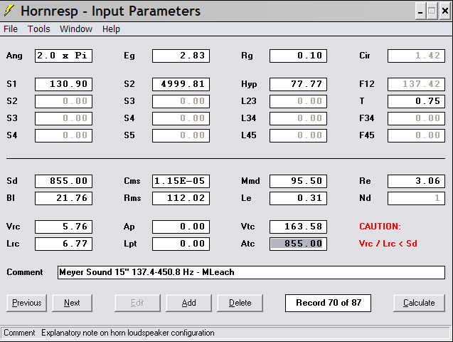Image resolution: width=453 pixels, height=342 pixels.
Task: Click the L23 input field
Action: 298,101
